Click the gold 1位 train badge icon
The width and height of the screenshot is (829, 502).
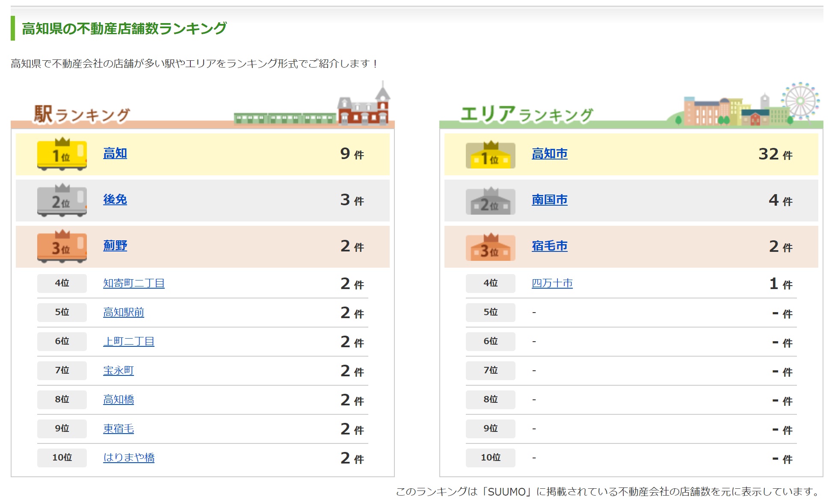pyautogui.click(x=62, y=154)
